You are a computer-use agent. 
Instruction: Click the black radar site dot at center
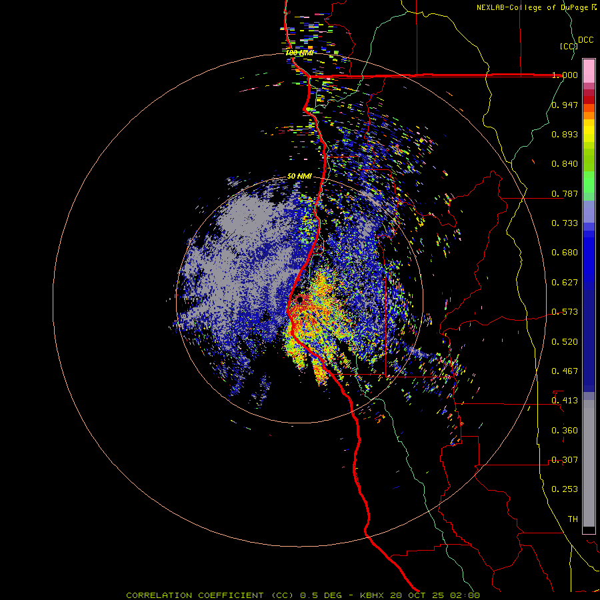coord(300,300)
